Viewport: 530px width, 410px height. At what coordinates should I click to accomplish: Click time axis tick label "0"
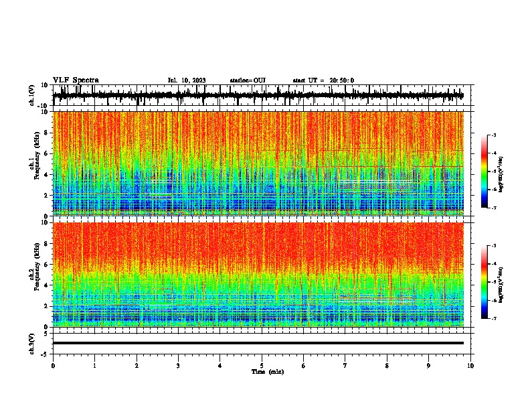point(53,366)
